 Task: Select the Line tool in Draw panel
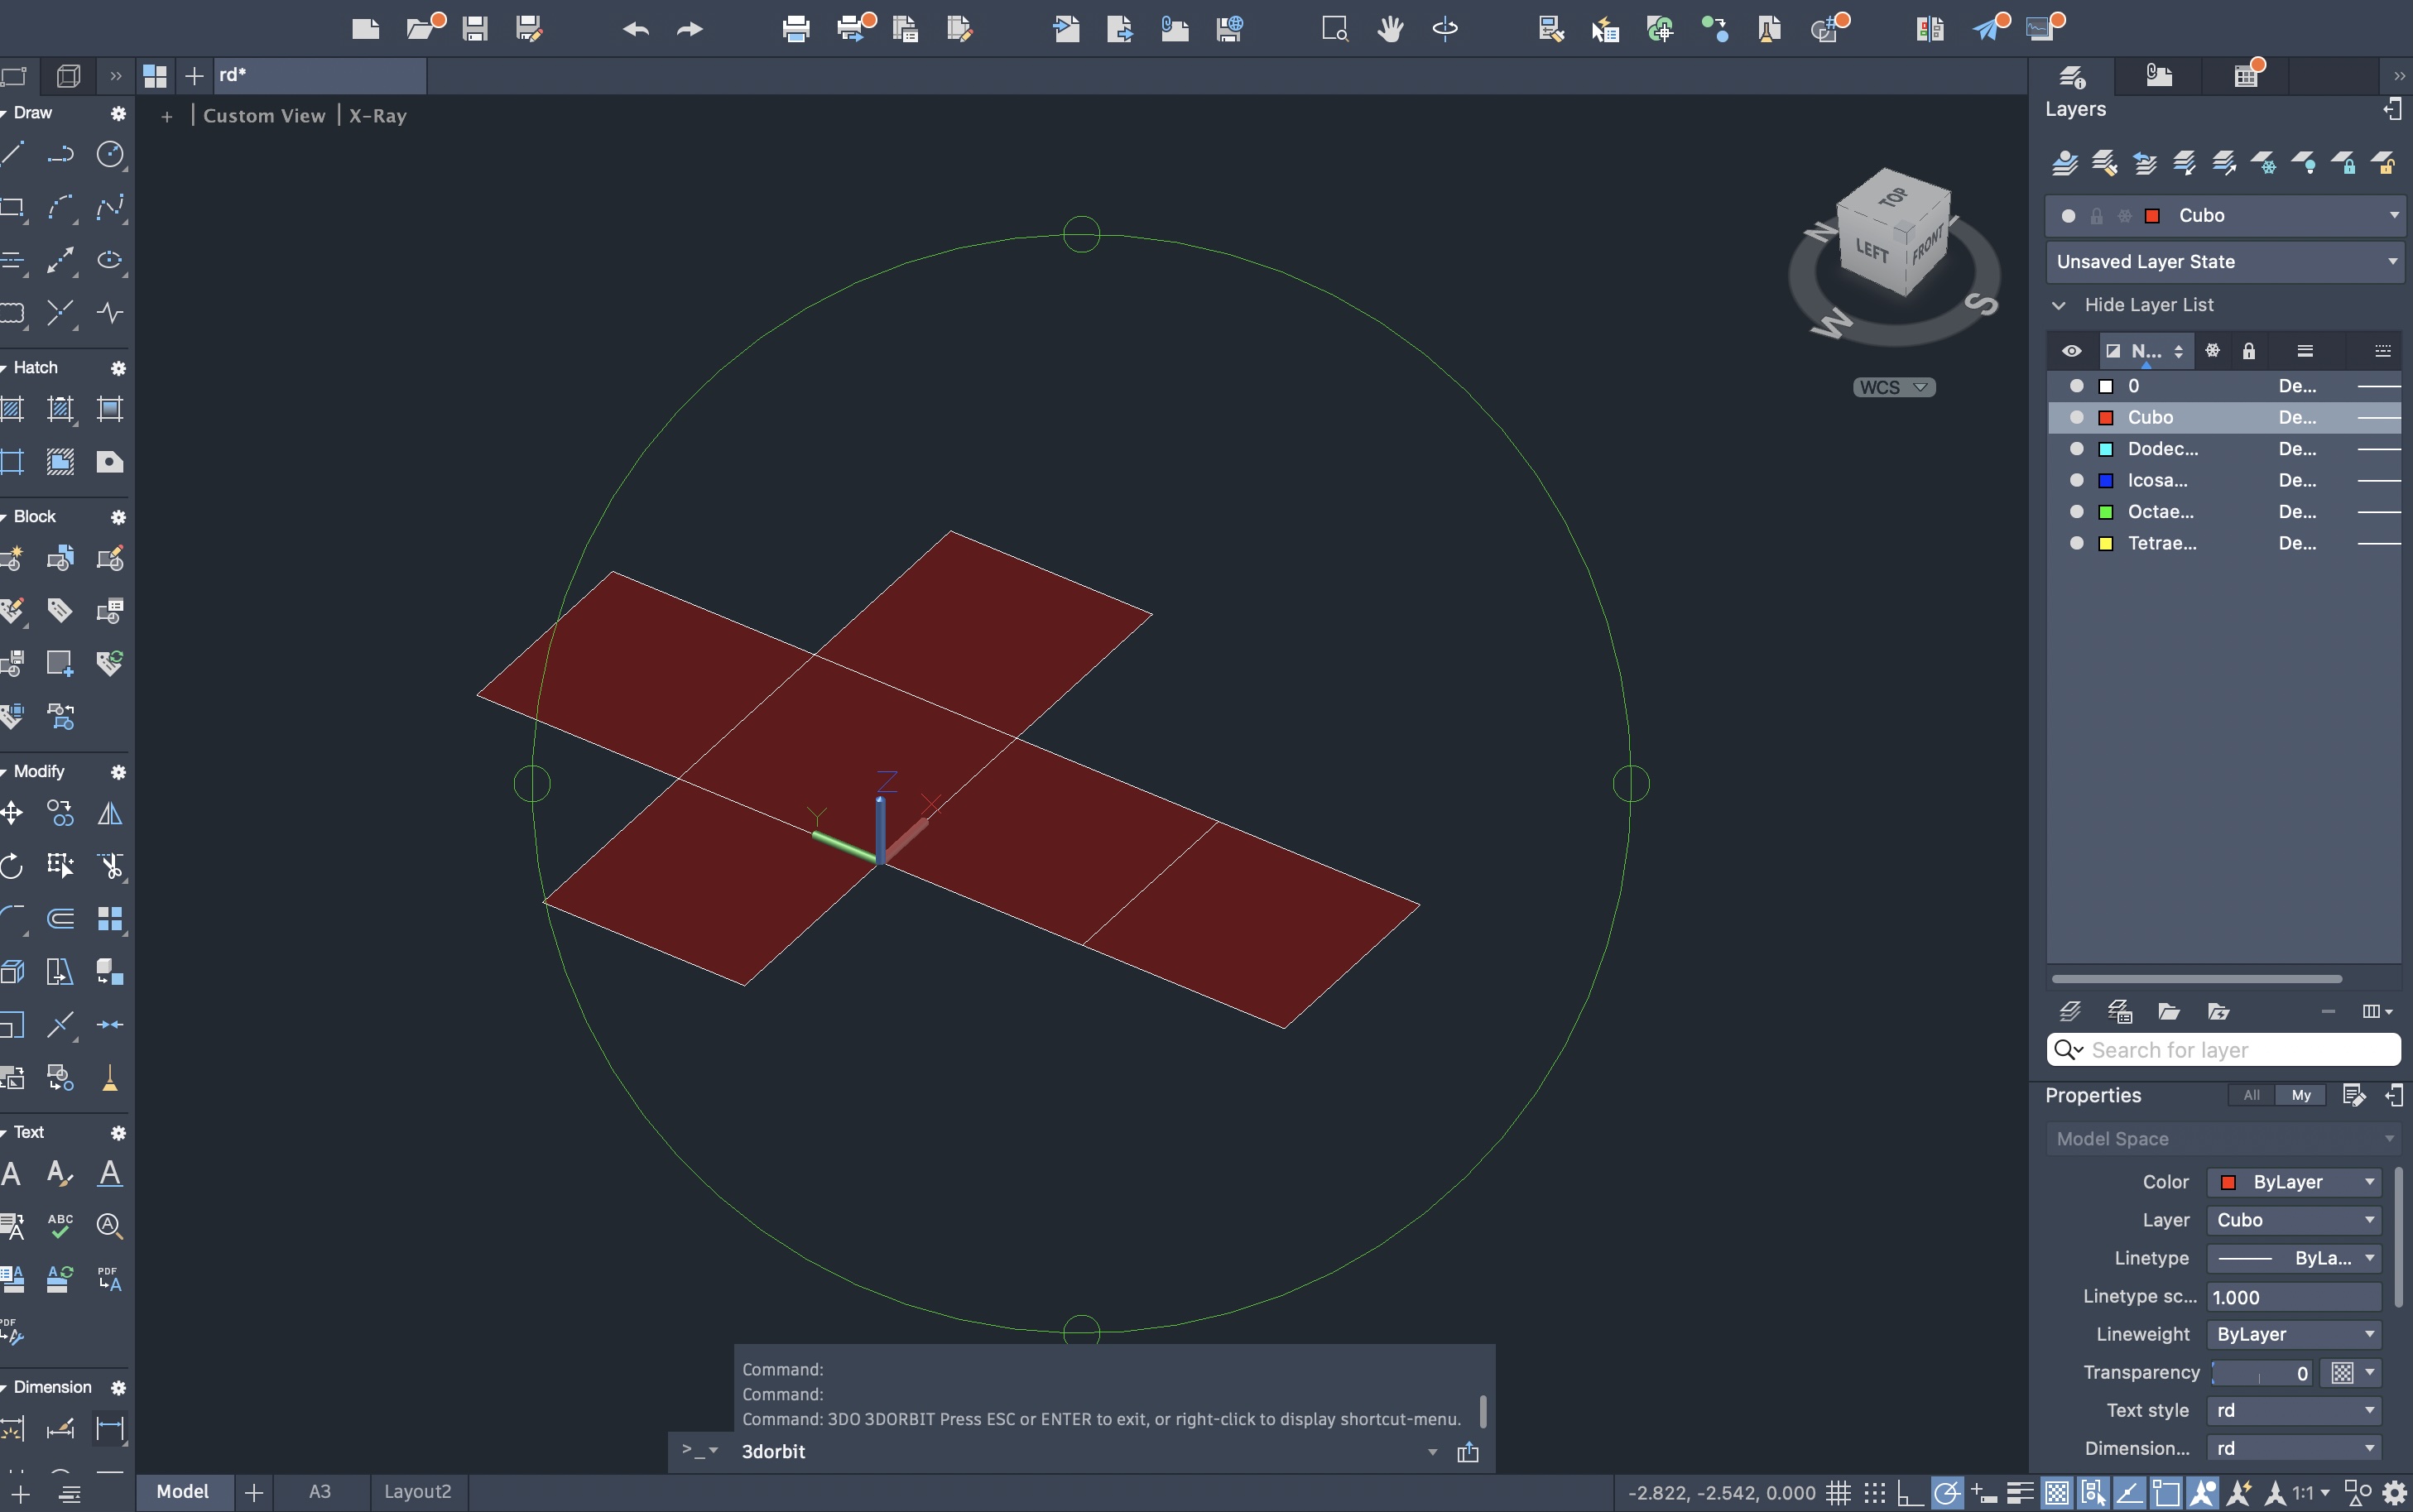tap(12, 154)
